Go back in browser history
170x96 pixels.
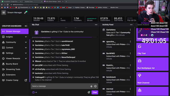(x=2, y=5)
